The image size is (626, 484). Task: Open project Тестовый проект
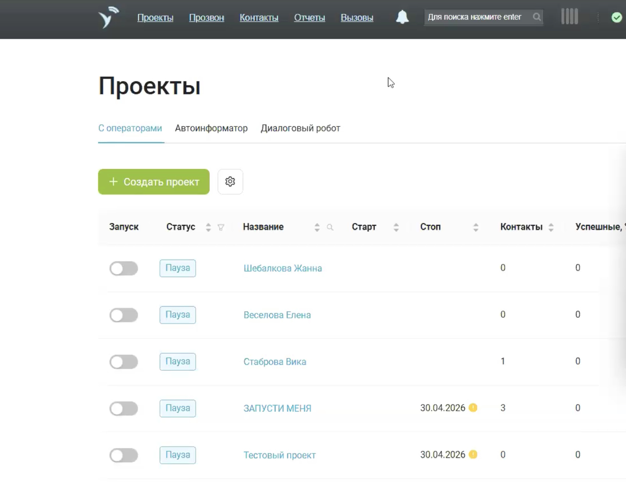point(280,455)
